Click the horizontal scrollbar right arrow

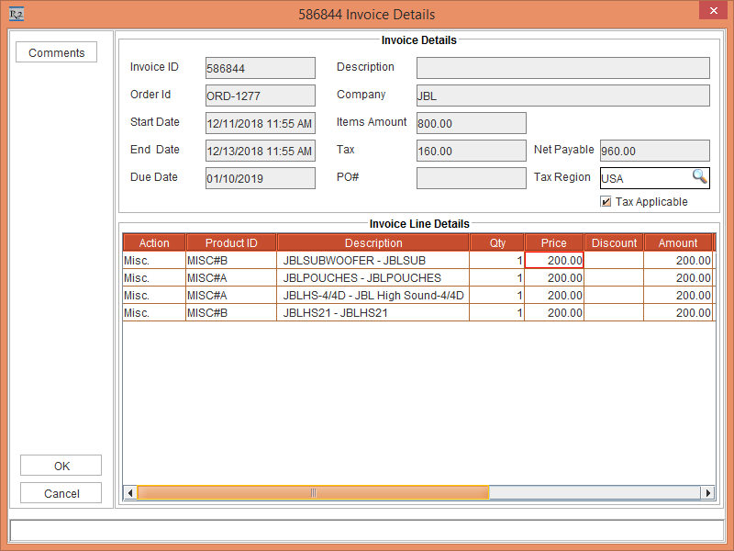707,493
